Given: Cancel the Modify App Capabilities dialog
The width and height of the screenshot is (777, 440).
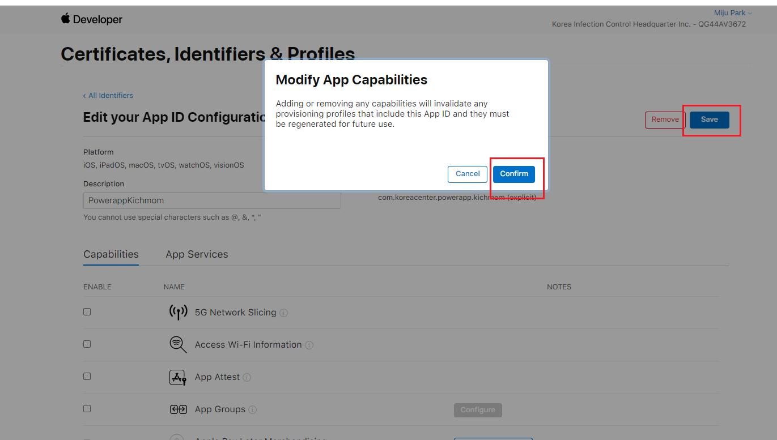Looking at the screenshot, I should [468, 174].
